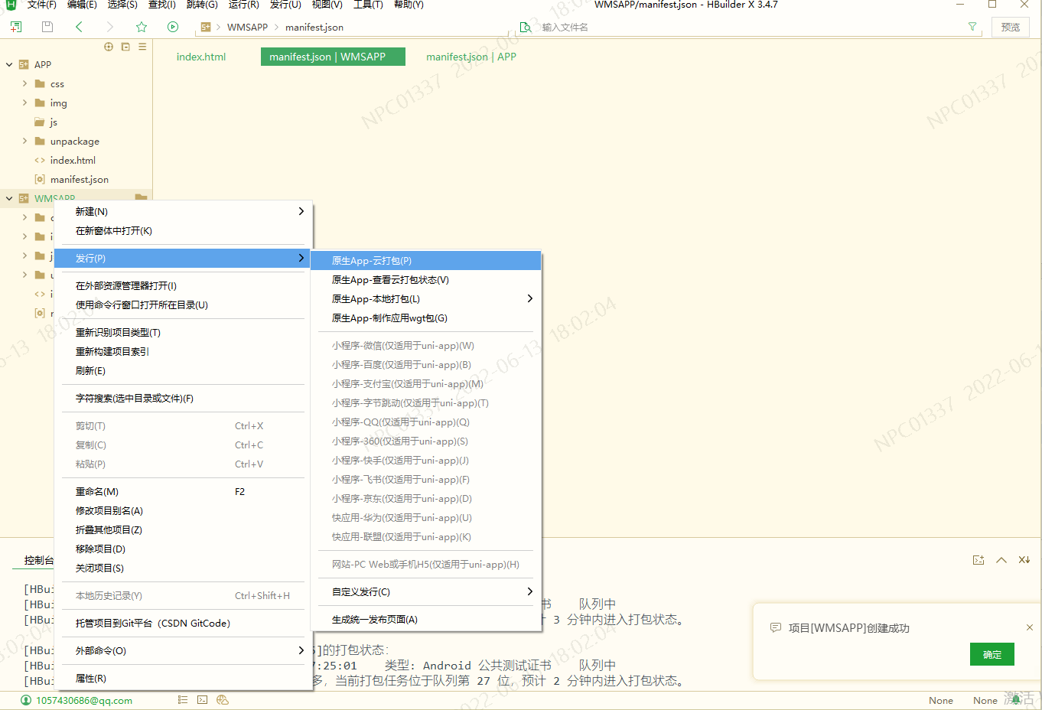Open the 工具(T) menu
This screenshot has height=710, width=1042.
tap(368, 5)
